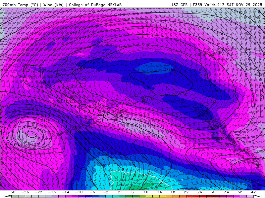Click the innermost closed contour above 2820
Image resolution: width=265 pixels, height=198 pixels.
31,134
